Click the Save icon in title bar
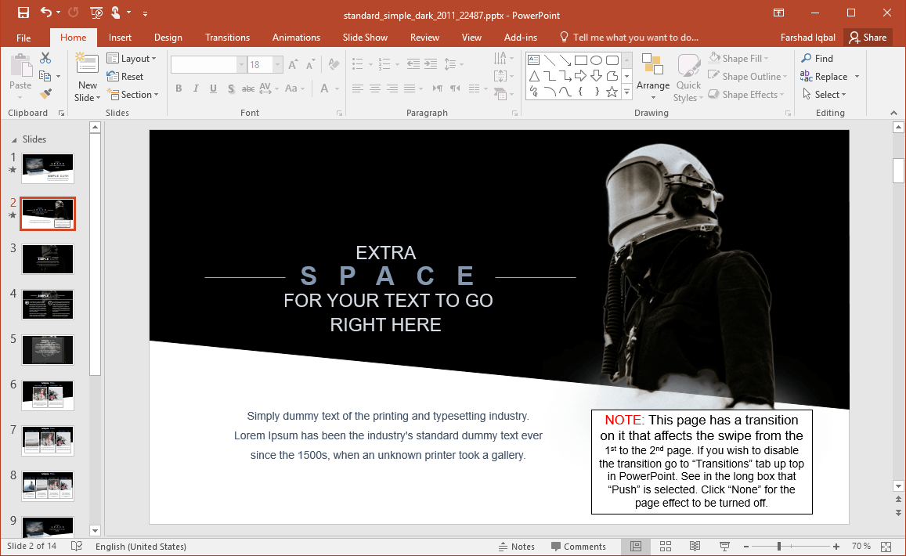 click(23, 13)
